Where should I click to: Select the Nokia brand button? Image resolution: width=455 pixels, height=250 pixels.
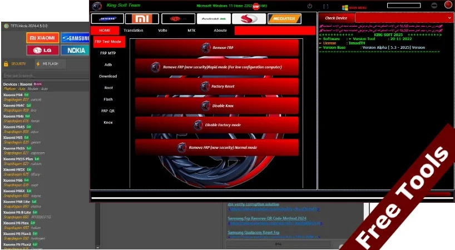77,51
